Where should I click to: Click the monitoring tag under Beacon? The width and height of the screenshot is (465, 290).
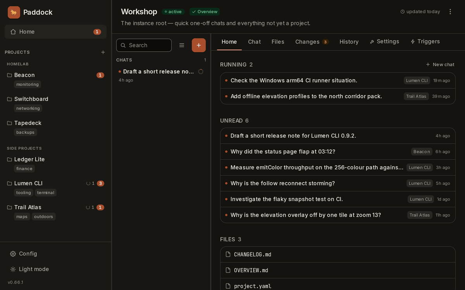coord(28,84)
